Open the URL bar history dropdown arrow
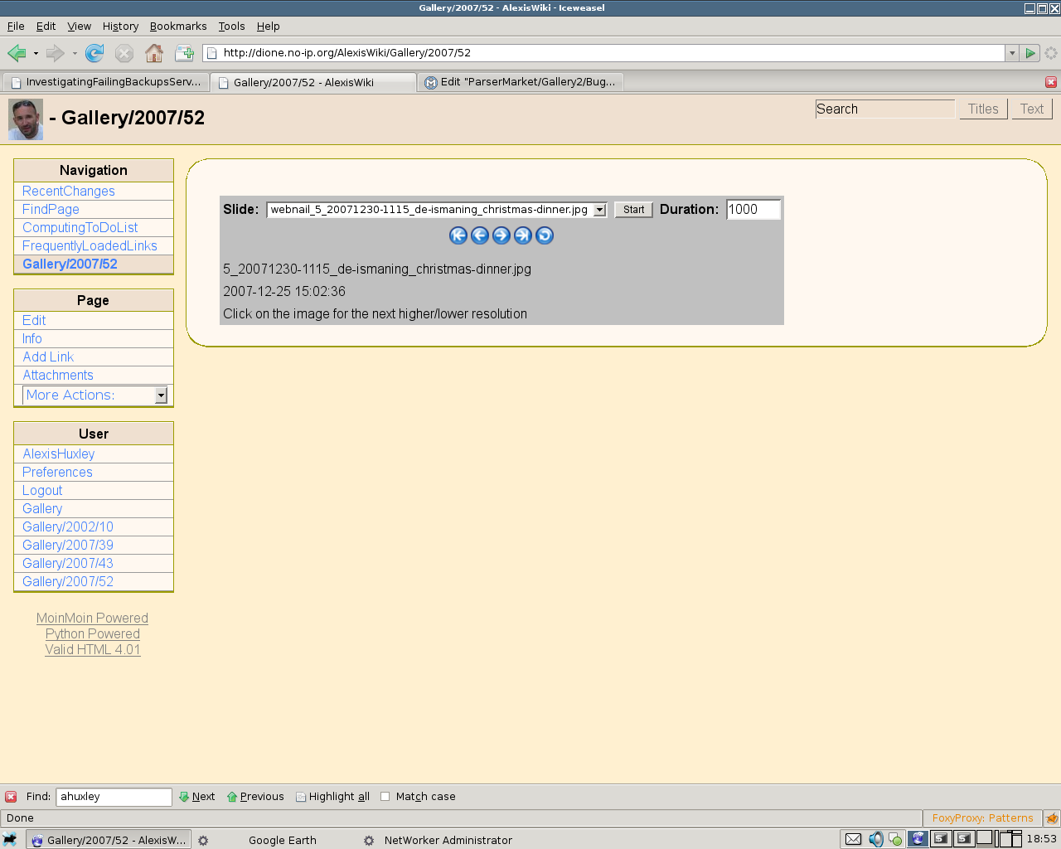Screen dimensions: 1061x849 click(1011, 53)
